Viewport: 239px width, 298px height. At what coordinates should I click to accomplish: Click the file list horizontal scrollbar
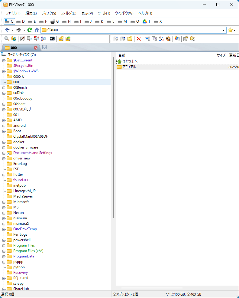pos(152,288)
